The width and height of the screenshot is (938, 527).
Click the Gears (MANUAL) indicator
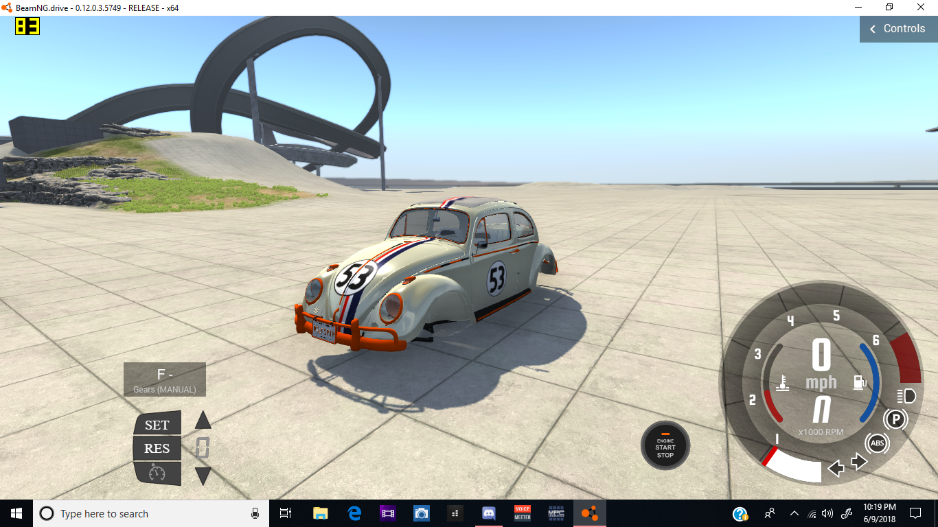165,379
